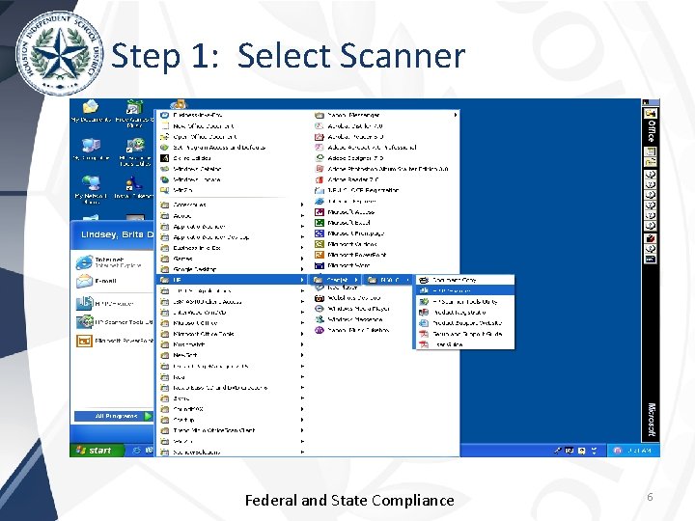
Task: Launch Microsoft PowerPoint from programs column
Action: coord(350,255)
